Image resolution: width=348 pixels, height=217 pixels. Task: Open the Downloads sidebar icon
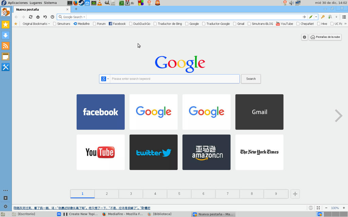tap(5, 35)
